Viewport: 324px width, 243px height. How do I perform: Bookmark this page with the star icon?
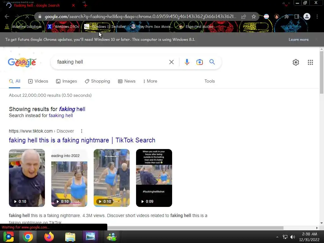[x=253, y=16]
